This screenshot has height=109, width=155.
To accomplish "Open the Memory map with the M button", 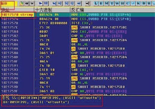I will point(107,4).
